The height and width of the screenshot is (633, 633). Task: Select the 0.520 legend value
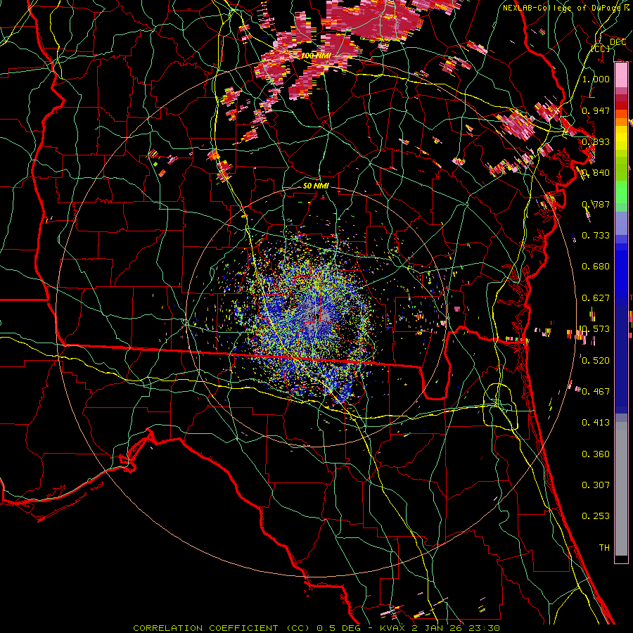point(596,361)
